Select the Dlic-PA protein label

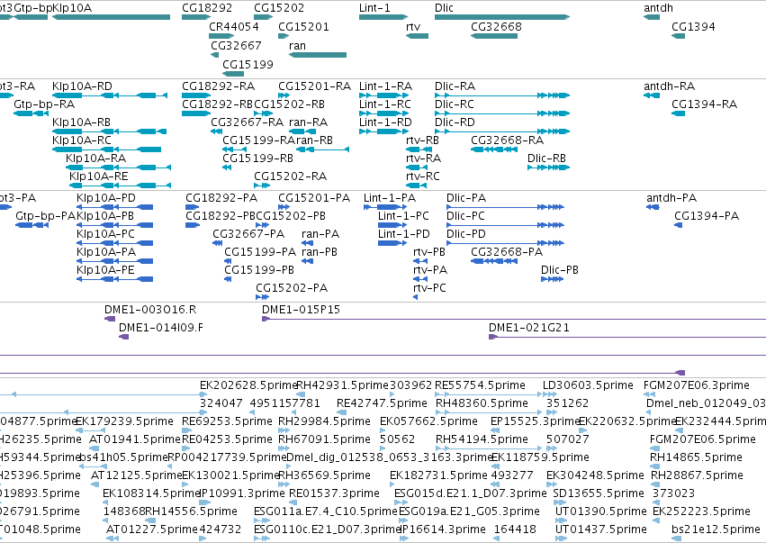click(x=466, y=198)
